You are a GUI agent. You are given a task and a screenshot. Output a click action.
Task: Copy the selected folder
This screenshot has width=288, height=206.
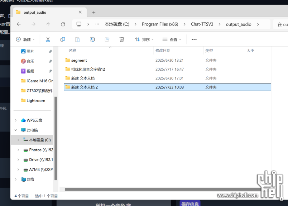coord(63,39)
